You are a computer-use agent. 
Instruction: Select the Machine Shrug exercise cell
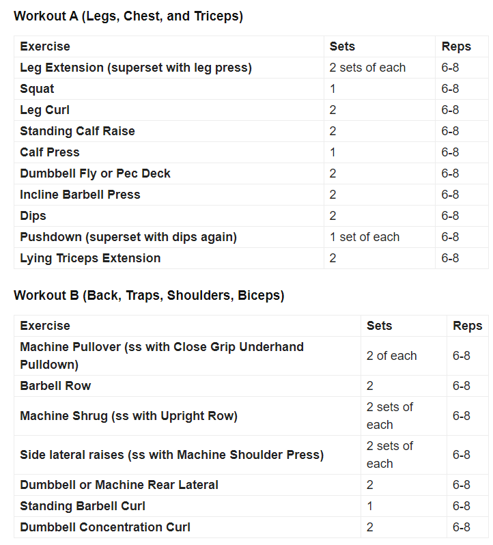128,416
